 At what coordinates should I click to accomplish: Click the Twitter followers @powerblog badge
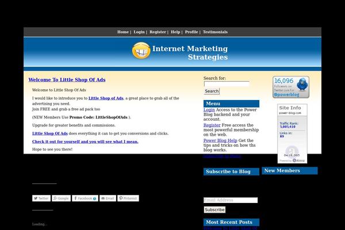click(x=291, y=87)
